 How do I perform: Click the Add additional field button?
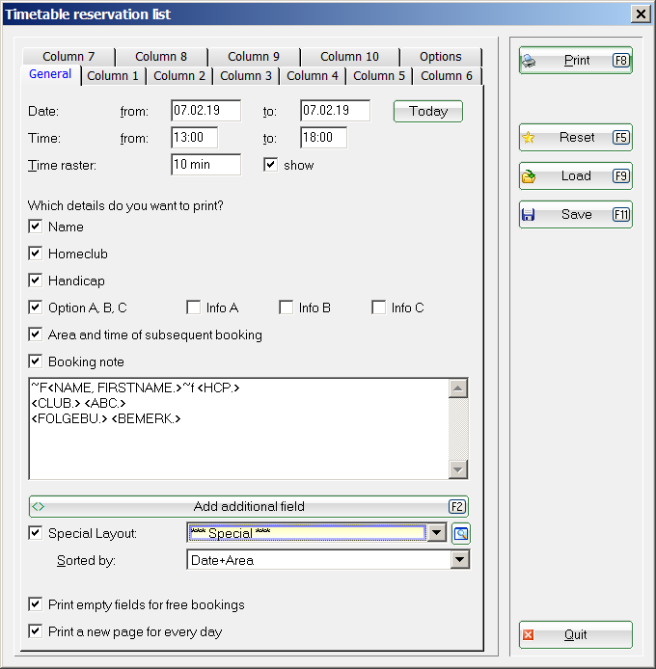(x=249, y=506)
